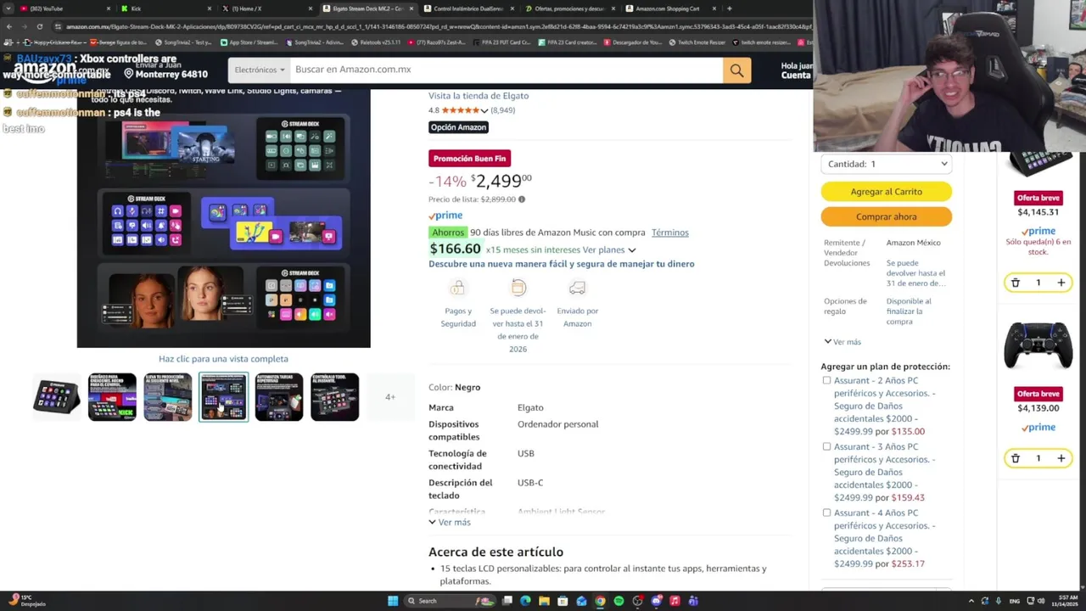Go back with the browser back arrow
Screen dimensions: 1086x611
[8, 26]
